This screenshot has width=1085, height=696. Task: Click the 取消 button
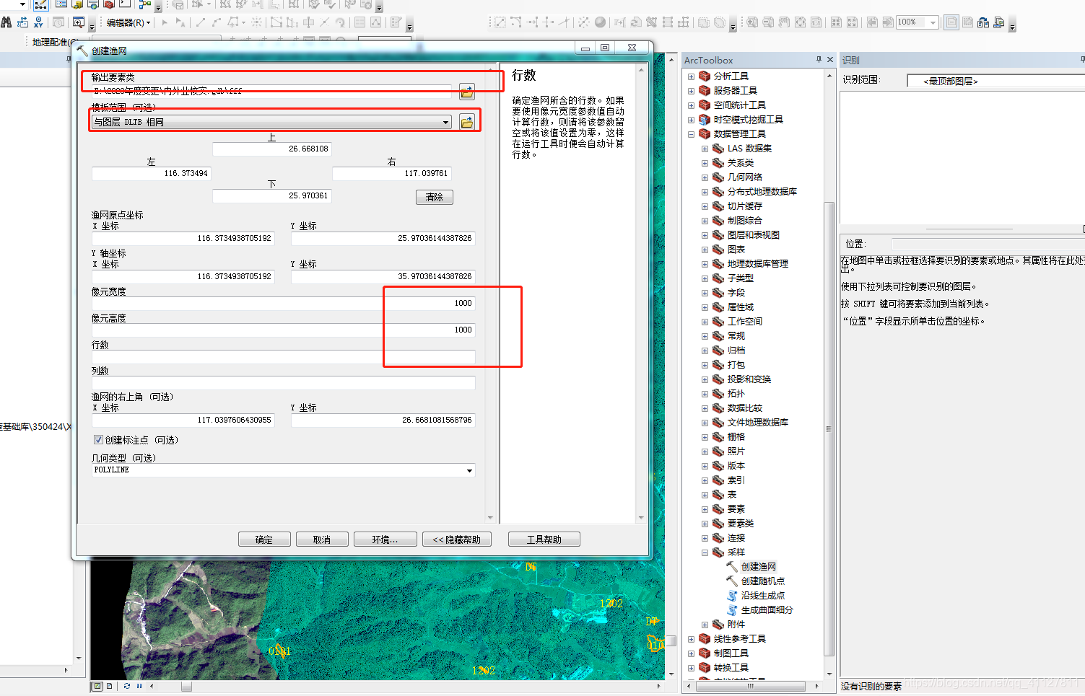[322, 539]
